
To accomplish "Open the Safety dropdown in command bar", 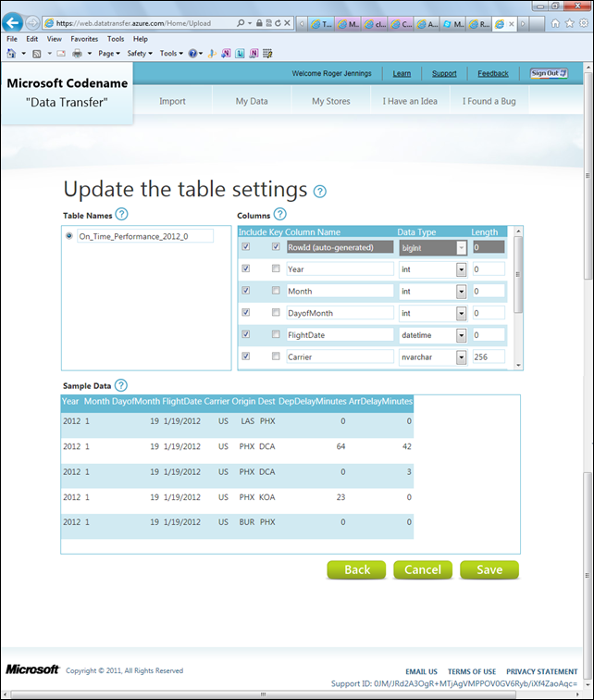I will click(140, 54).
